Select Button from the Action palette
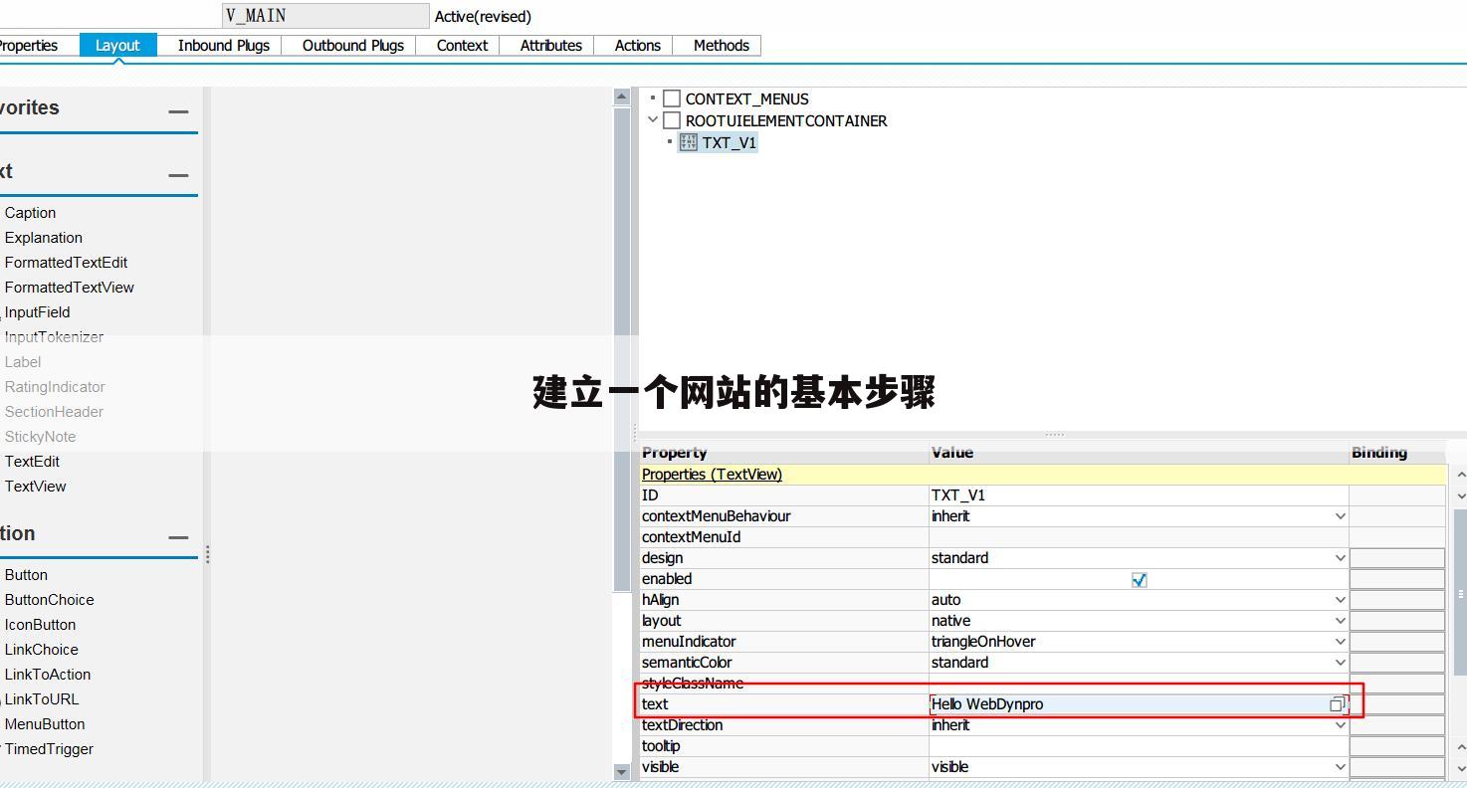Screen dimensions: 1467x788 tap(26, 574)
